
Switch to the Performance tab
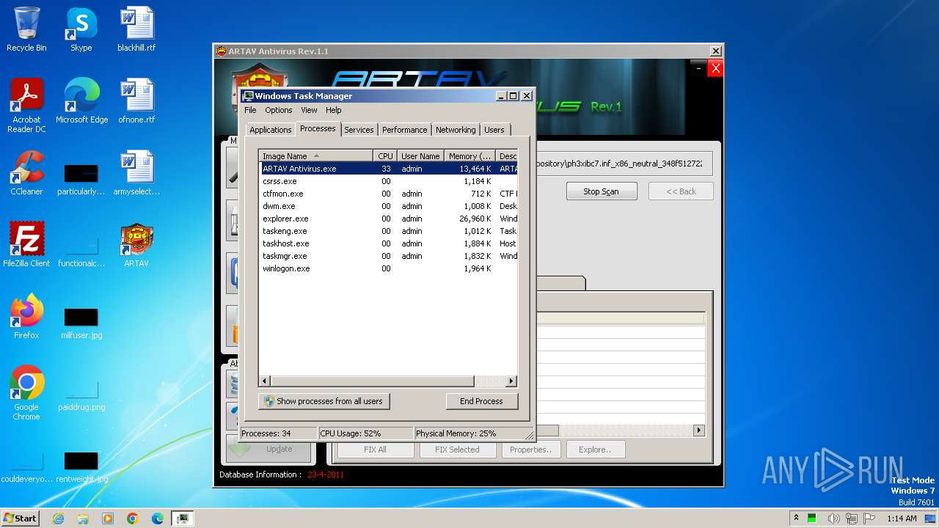click(404, 130)
